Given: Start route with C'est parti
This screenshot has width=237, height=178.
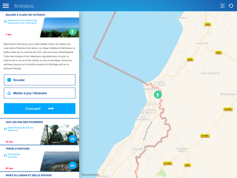Looking at the screenshot, I should (x=39, y=108).
